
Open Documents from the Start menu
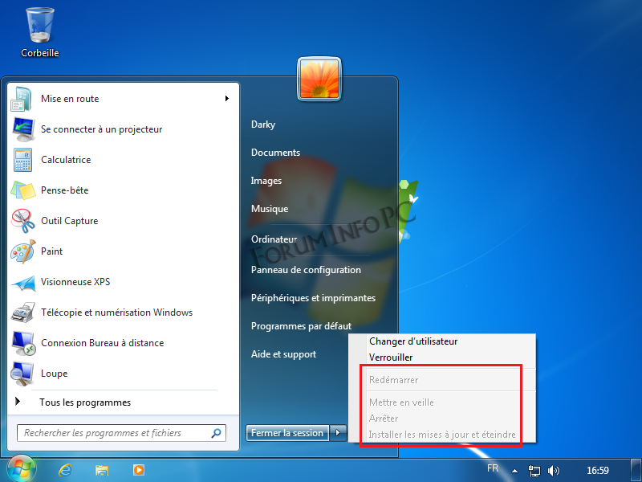coord(275,153)
